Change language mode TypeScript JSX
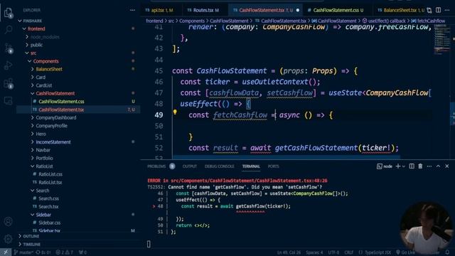 tap(378, 252)
